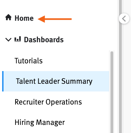Click blank row space right of Recruiter Operations
131x133 pixels.
click(95, 102)
